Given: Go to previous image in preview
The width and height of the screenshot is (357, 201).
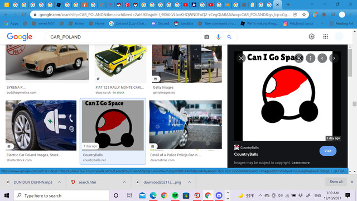Looking at the screenshot, I should click(322, 58).
